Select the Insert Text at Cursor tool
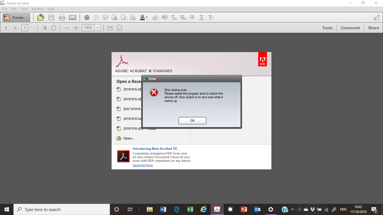This screenshot has height=215, width=383. pyautogui.click(x=174, y=17)
